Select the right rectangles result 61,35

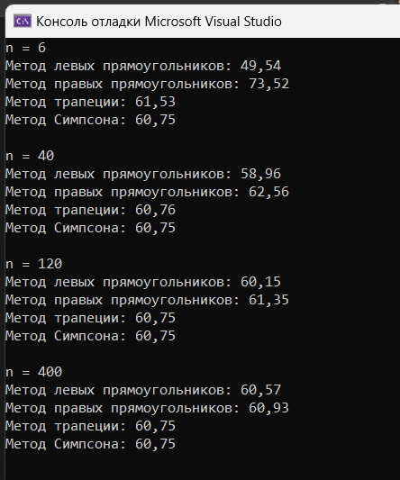(x=268, y=300)
